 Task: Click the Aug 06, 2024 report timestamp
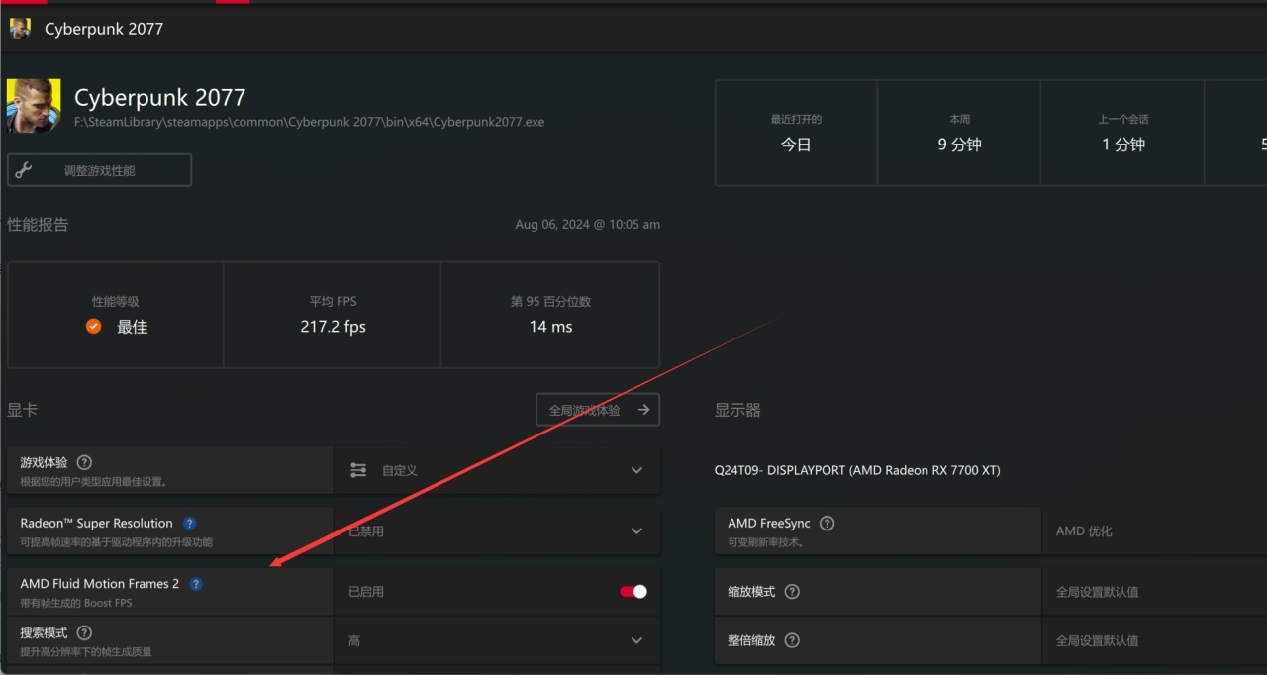(x=587, y=225)
